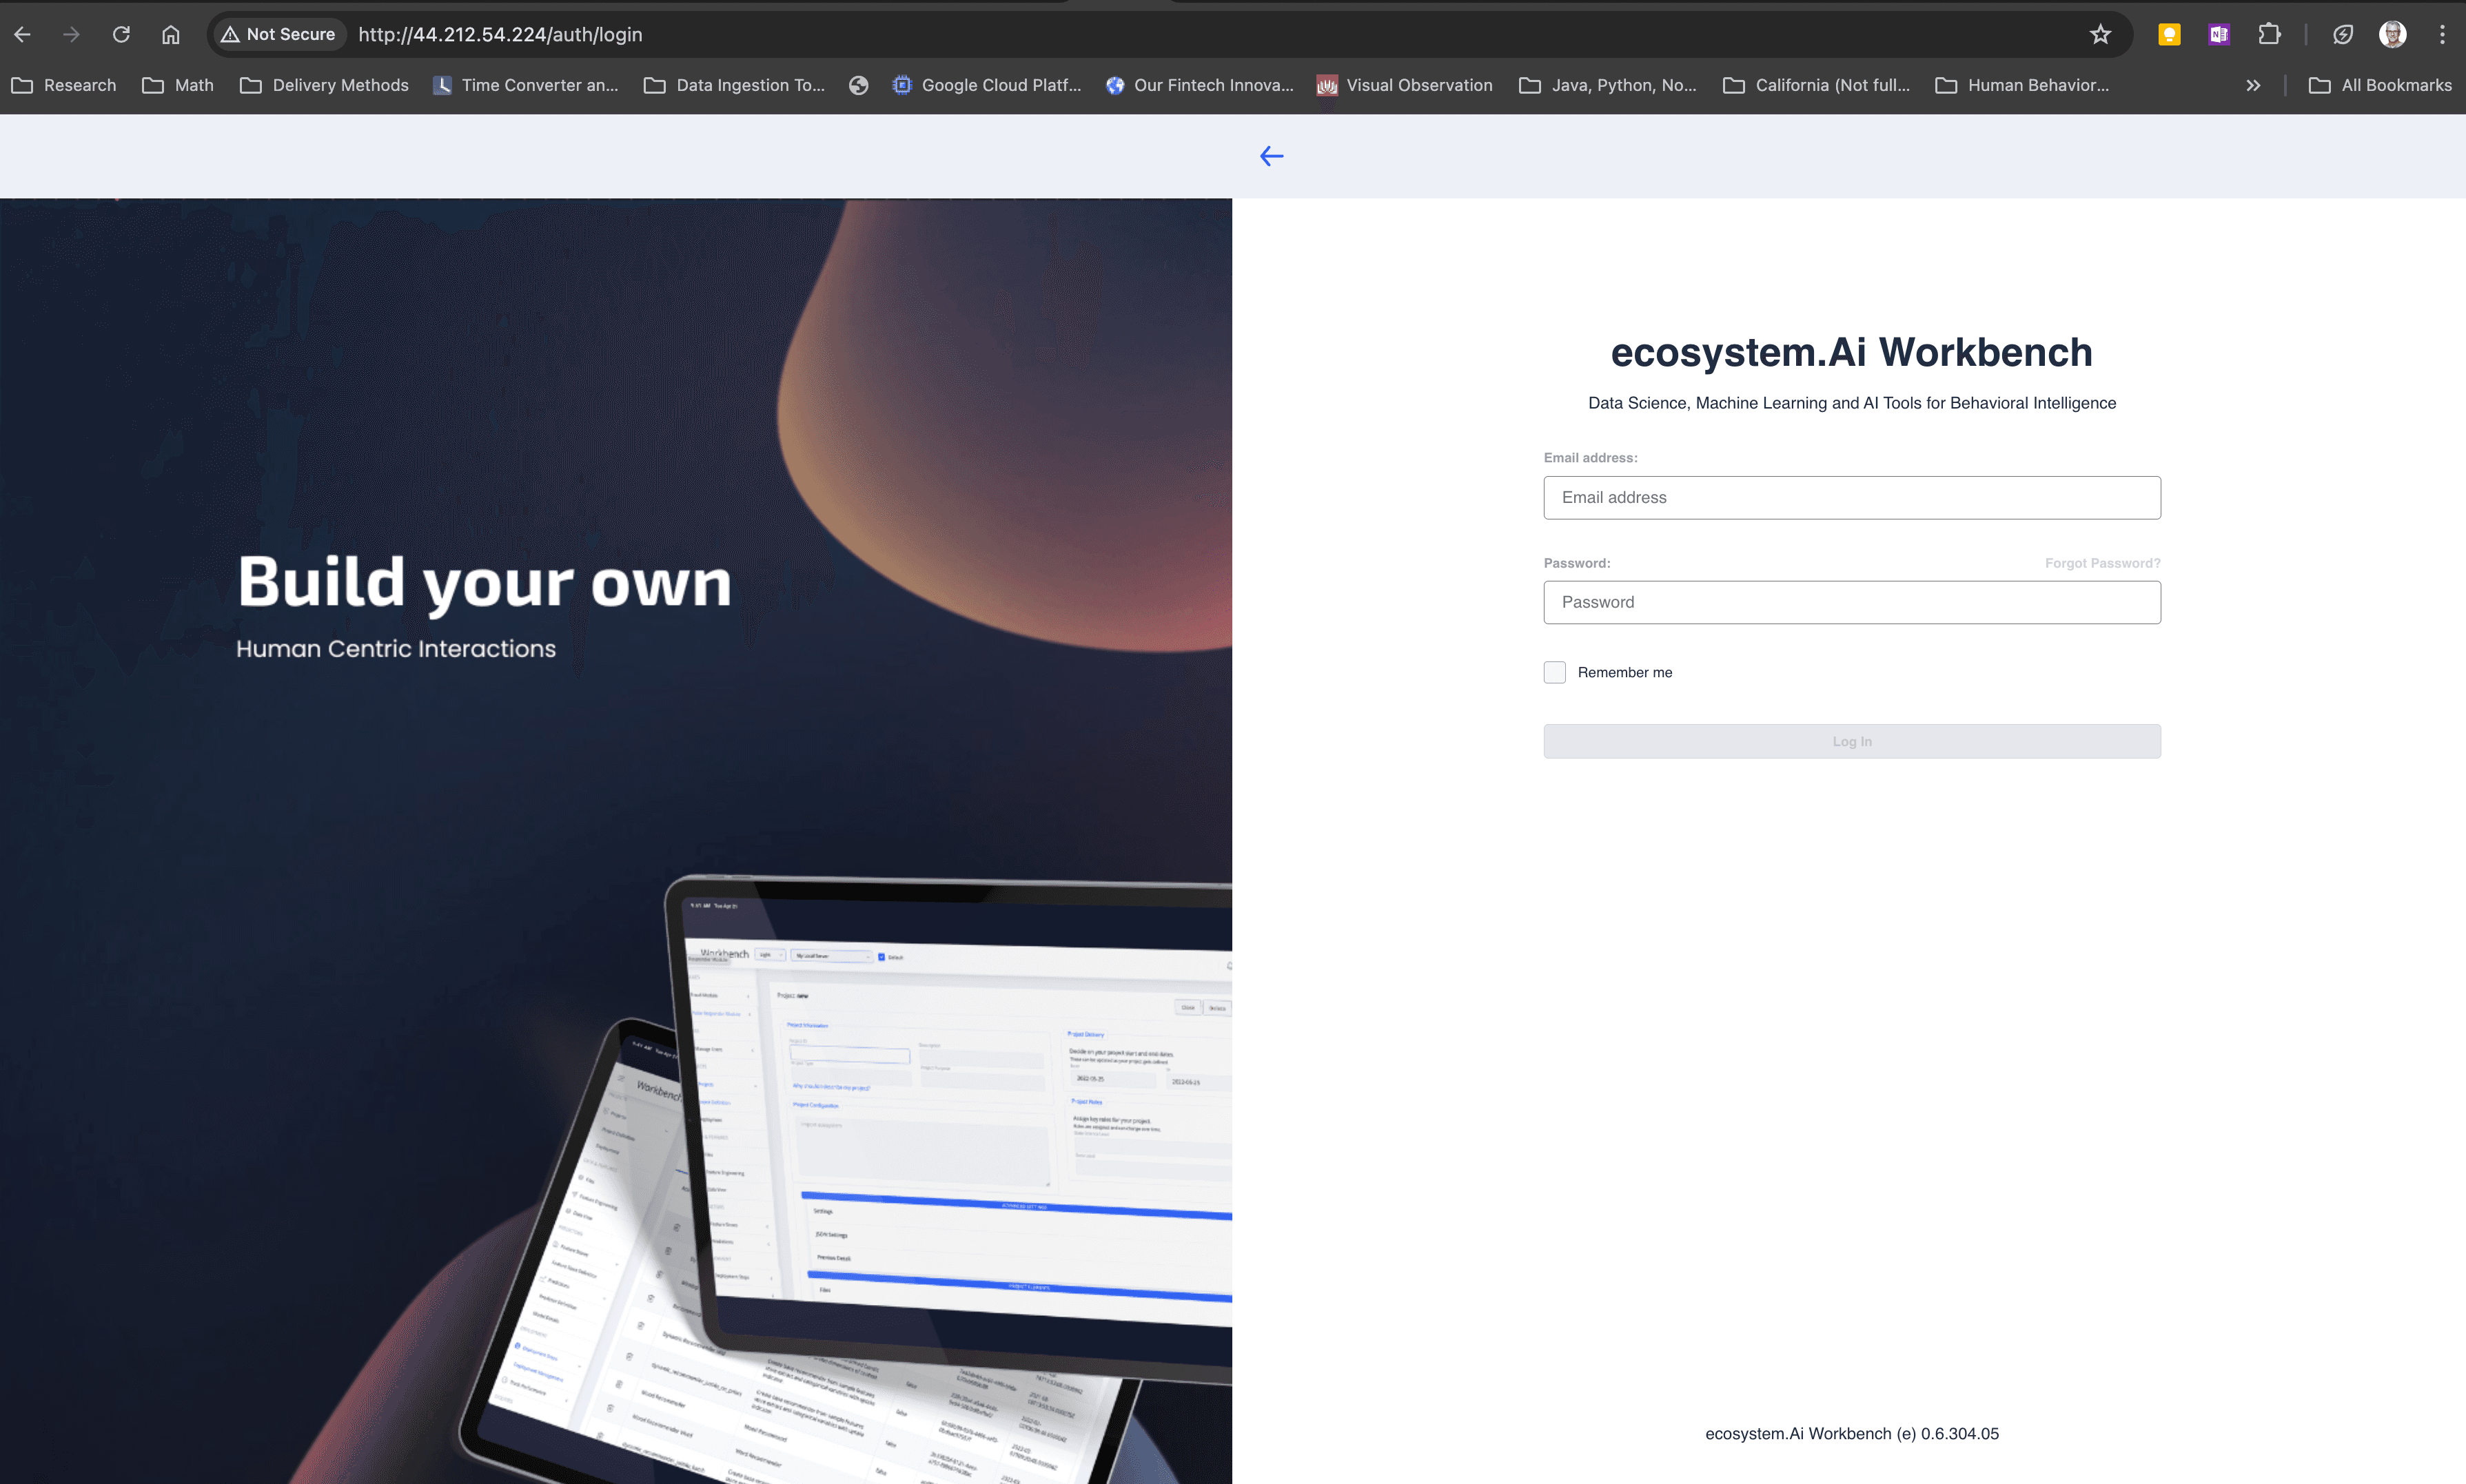Click into the Password field
This screenshot has width=2466, height=1484.
1851,602
